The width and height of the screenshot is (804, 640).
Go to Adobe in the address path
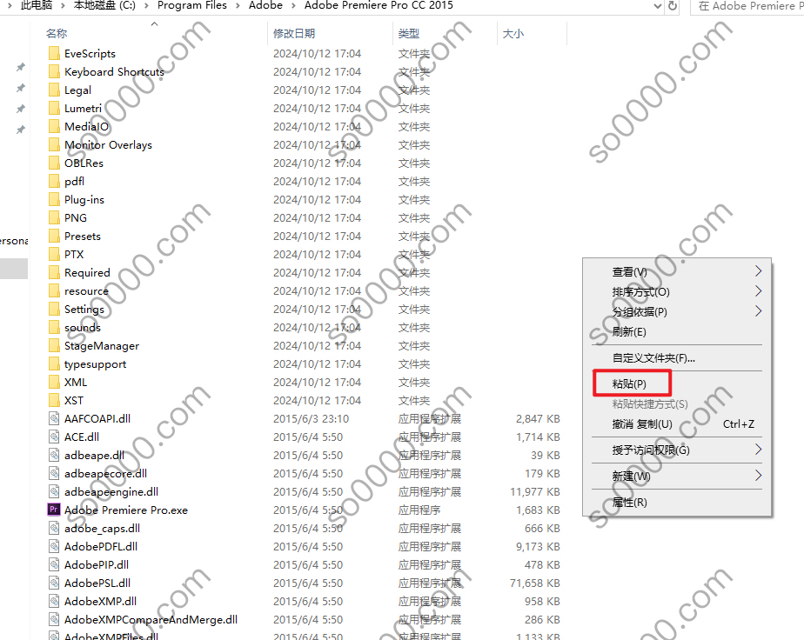pos(265,5)
